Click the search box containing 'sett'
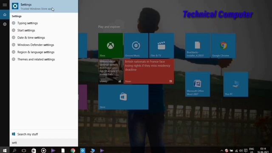 click(44, 143)
